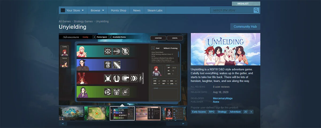Click the CONFIRM button in the game screenshot
This screenshot has width=321, height=128.
pos(158,38)
